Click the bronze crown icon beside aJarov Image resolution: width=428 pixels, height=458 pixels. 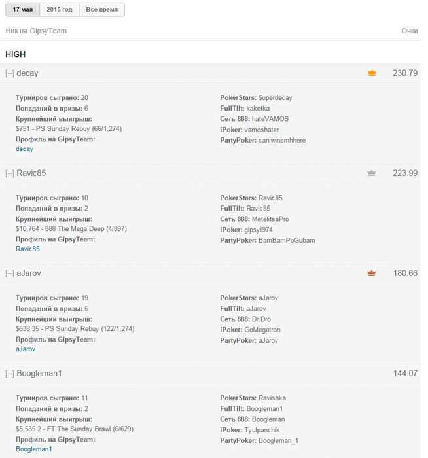(372, 273)
